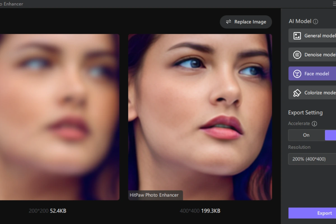Select the Face model text label

click(317, 74)
